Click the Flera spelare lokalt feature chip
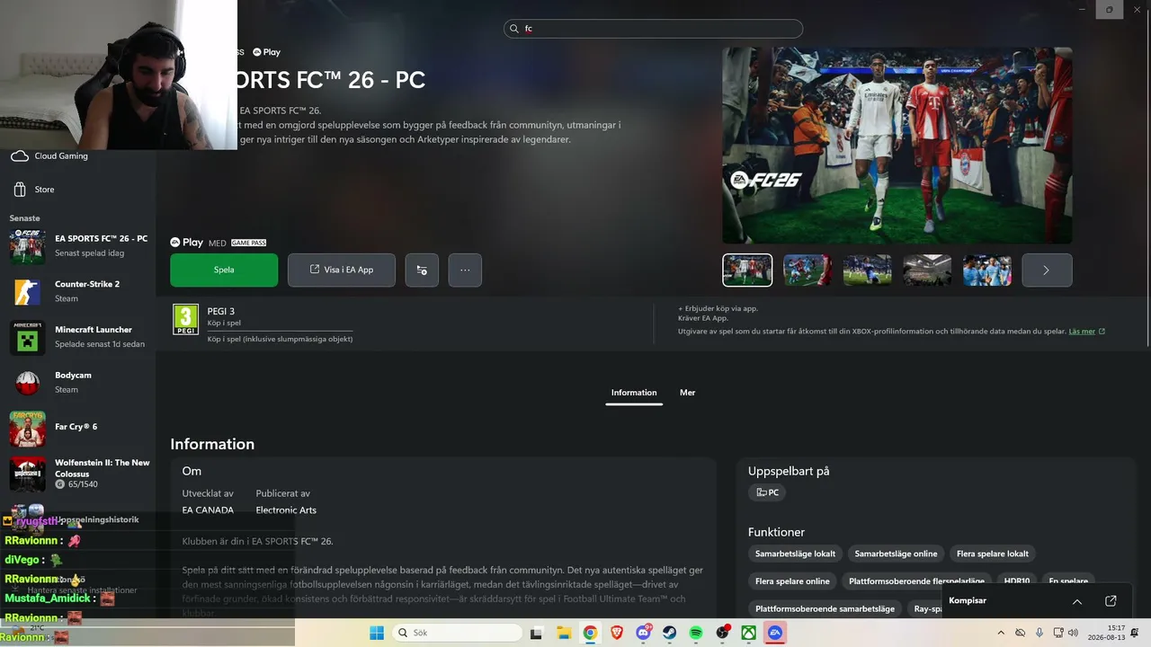1151x647 pixels. point(993,554)
